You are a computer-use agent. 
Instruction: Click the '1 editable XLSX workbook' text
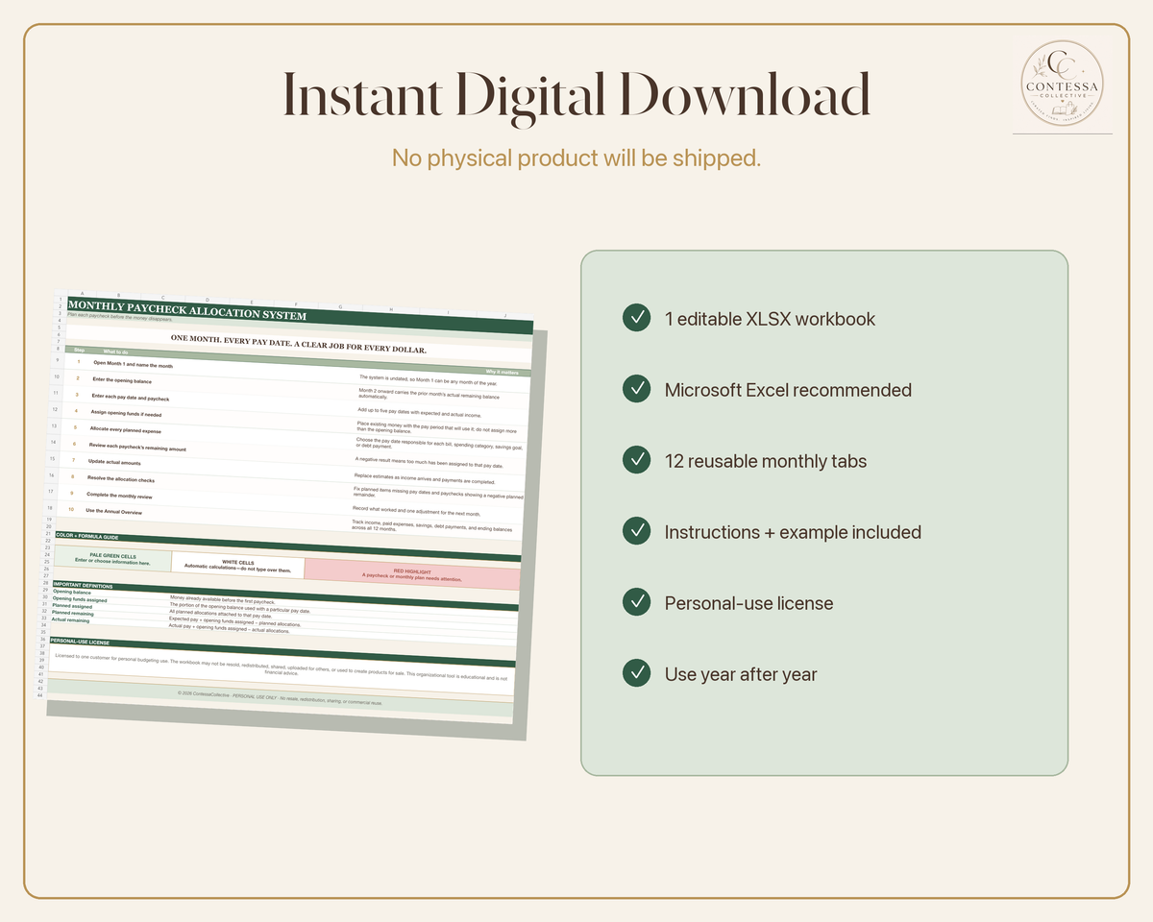coord(770,319)
